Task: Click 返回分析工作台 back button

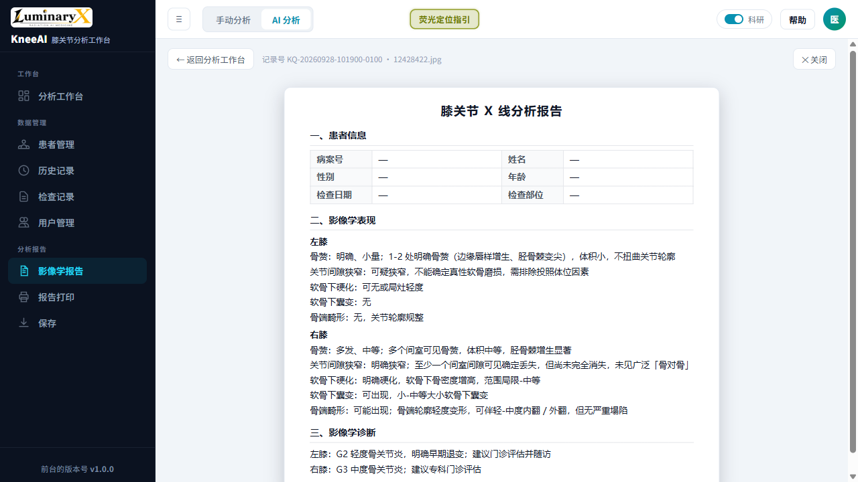Action: click(x=211, y=59)
